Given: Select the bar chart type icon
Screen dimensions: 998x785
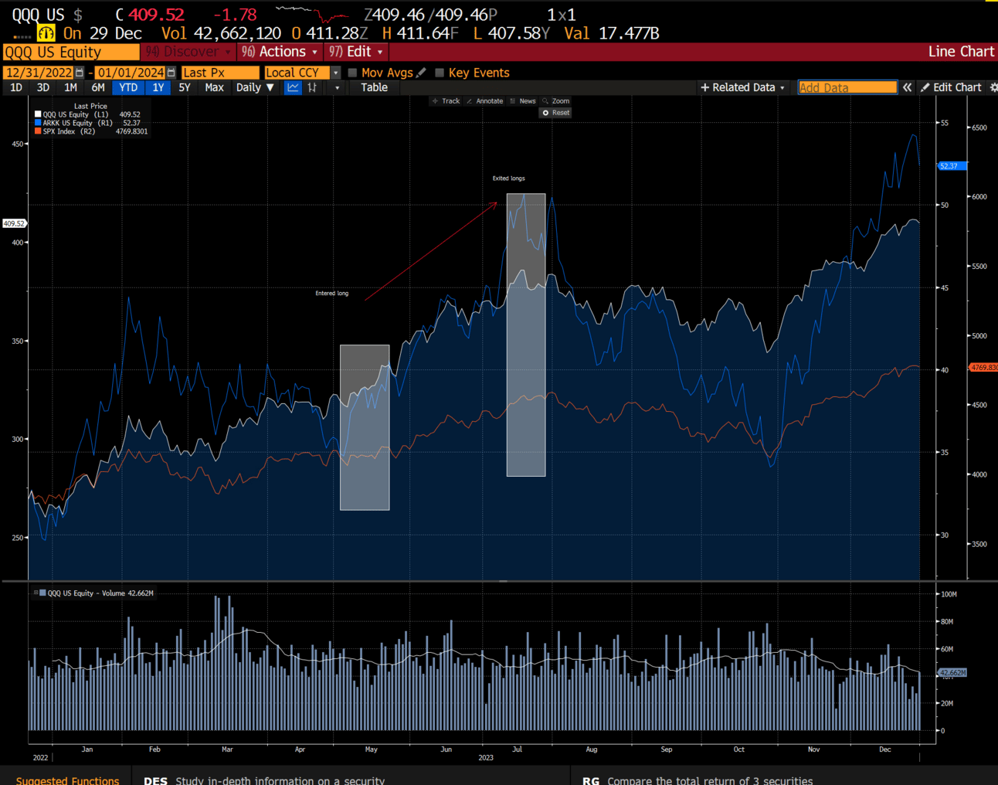Looking at the screenshot, I should point(312,87).
